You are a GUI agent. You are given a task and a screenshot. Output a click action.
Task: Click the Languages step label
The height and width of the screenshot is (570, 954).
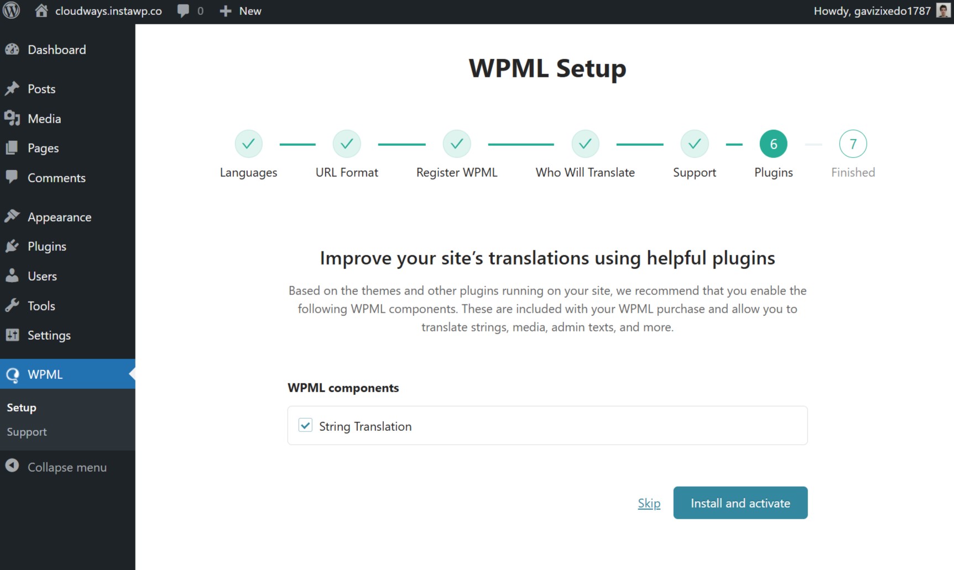(x=249, y=172)
